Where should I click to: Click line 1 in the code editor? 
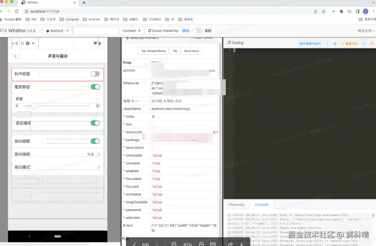(305, 50)
